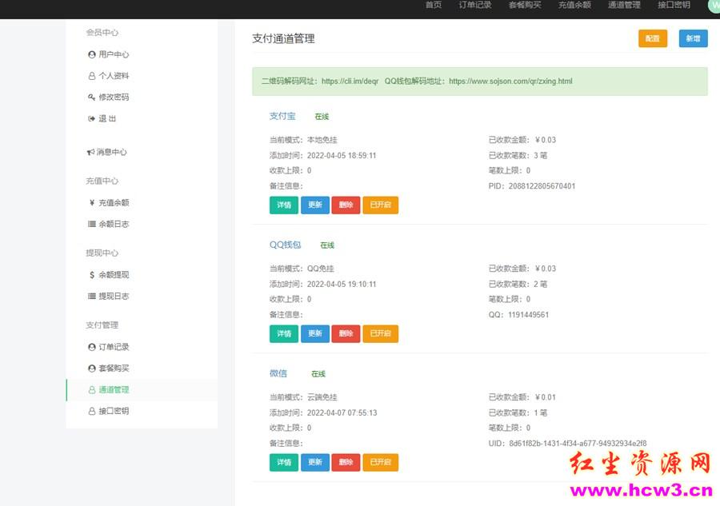Select 提现日志 text in the sidebar
This screenshot has height=506, width=720.
click(x=114, y=296)
